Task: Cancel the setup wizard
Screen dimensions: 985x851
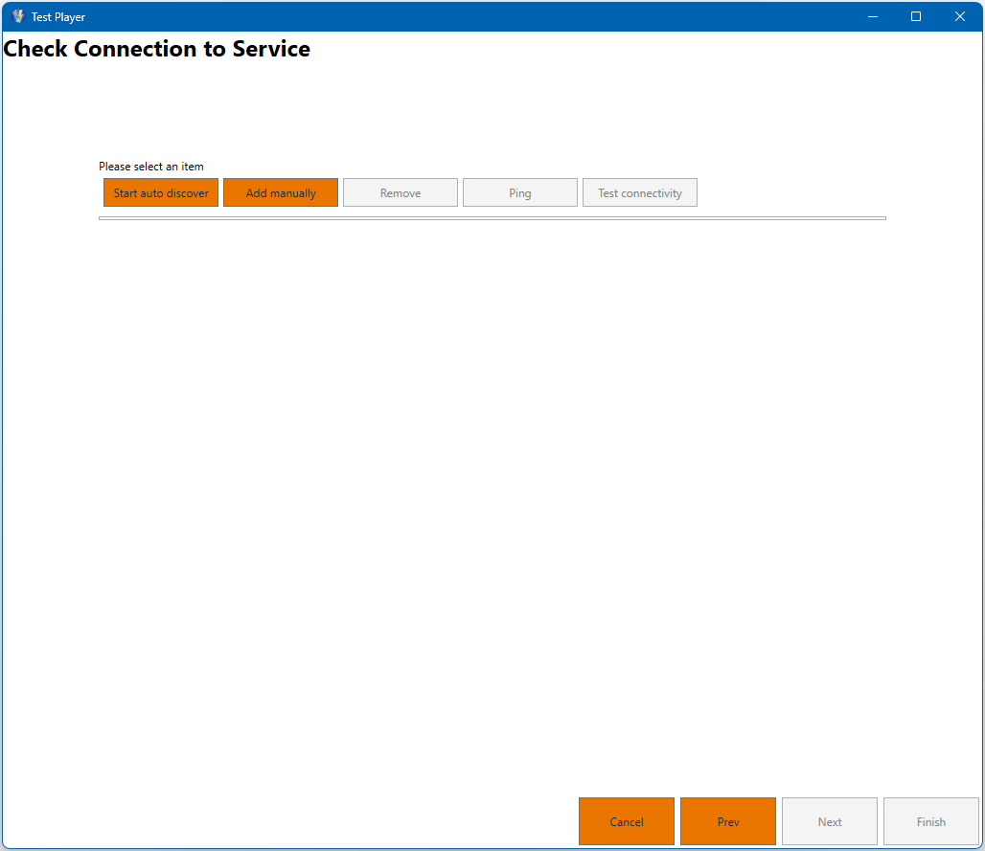Action: (x=626, y=821)
